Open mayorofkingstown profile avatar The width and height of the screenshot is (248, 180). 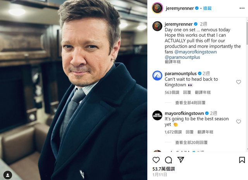coord(157,115)
